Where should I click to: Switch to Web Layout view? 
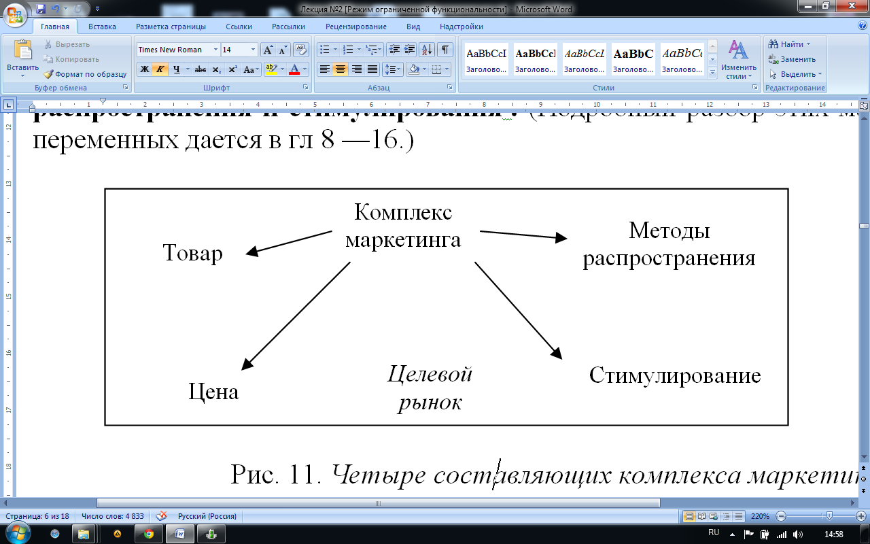[714, 516]
